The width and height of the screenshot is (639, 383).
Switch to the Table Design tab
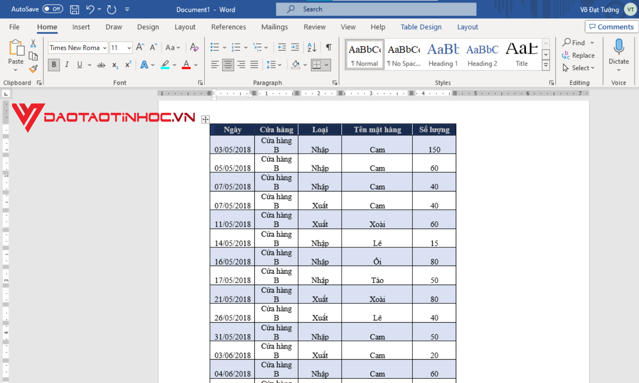click(x=421, y=27)
